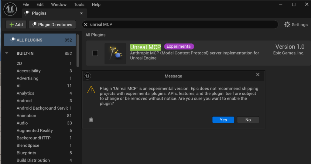
Task: Decline enabling plugin with No button
Action: (248, 120)
